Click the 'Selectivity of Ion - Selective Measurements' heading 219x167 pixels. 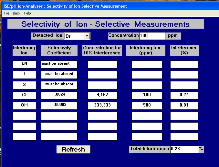click(106, 24)
